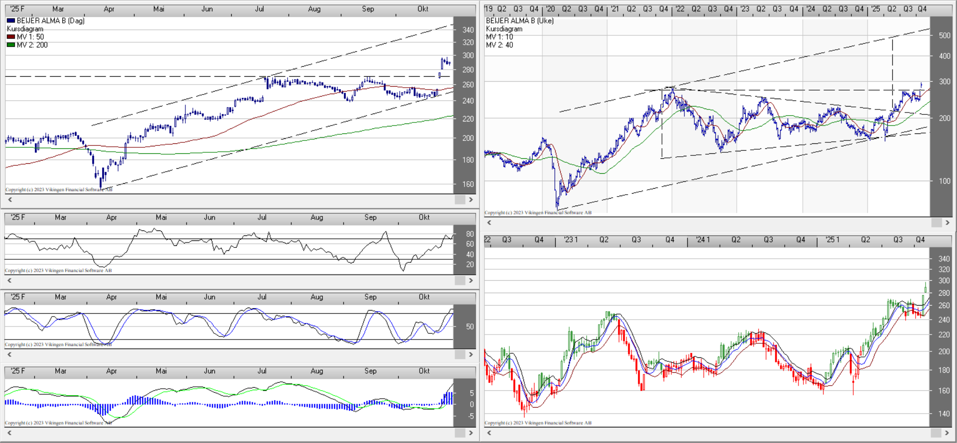Click left scroll arrow under daily price chart
This screenshot has width=957, height=443.
pos(9,200)
